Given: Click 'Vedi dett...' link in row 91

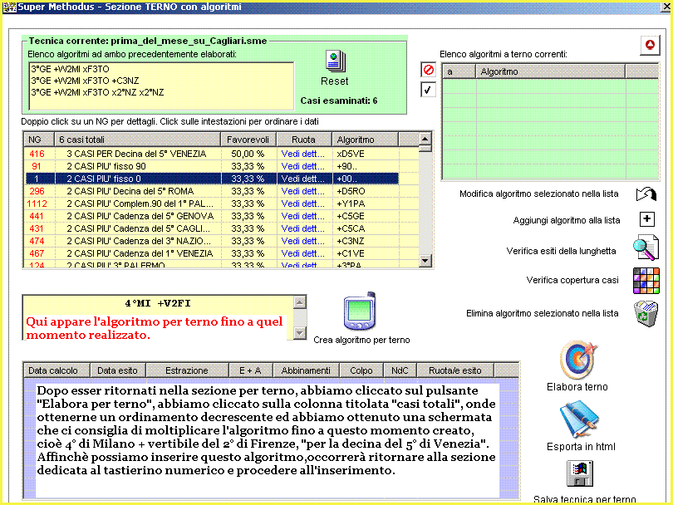Looking at the screenshot, I should point(303,166).
